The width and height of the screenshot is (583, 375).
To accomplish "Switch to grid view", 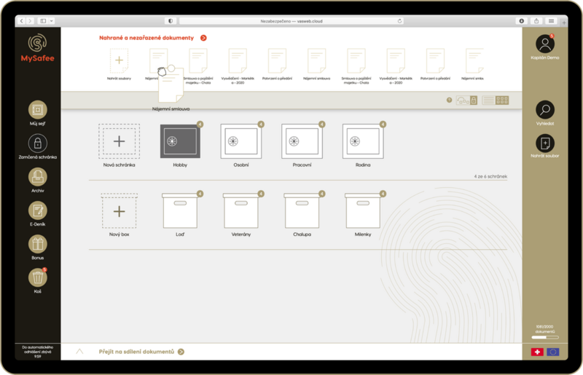I will (502, 100).
